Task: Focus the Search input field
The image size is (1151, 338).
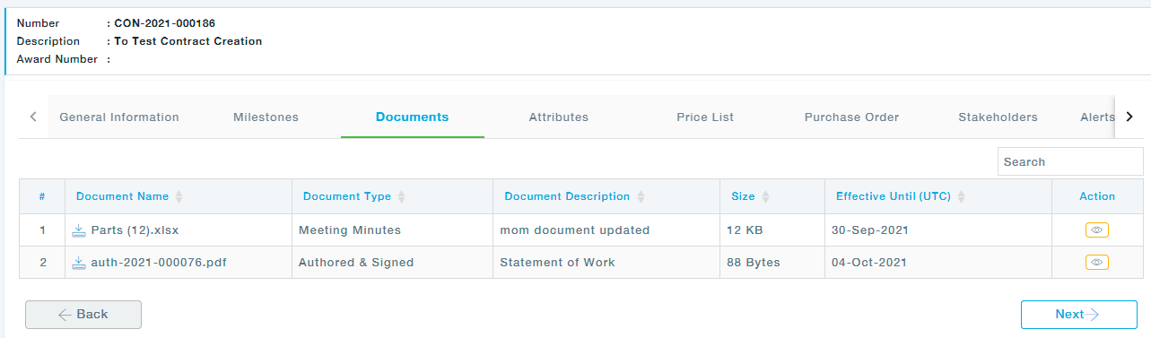Action: pos(1070,162)
